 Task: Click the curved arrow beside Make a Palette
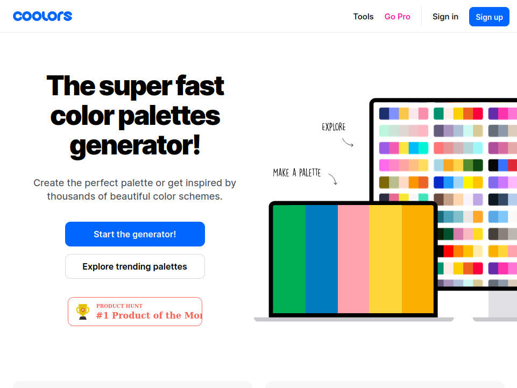(333, 179)
